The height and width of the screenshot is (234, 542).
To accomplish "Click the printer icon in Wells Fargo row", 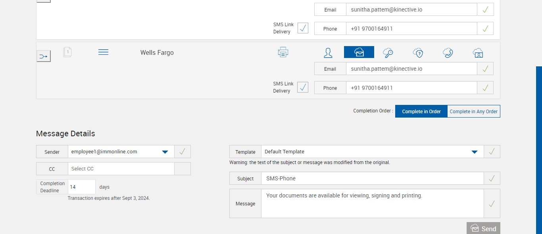I will 283,52.
